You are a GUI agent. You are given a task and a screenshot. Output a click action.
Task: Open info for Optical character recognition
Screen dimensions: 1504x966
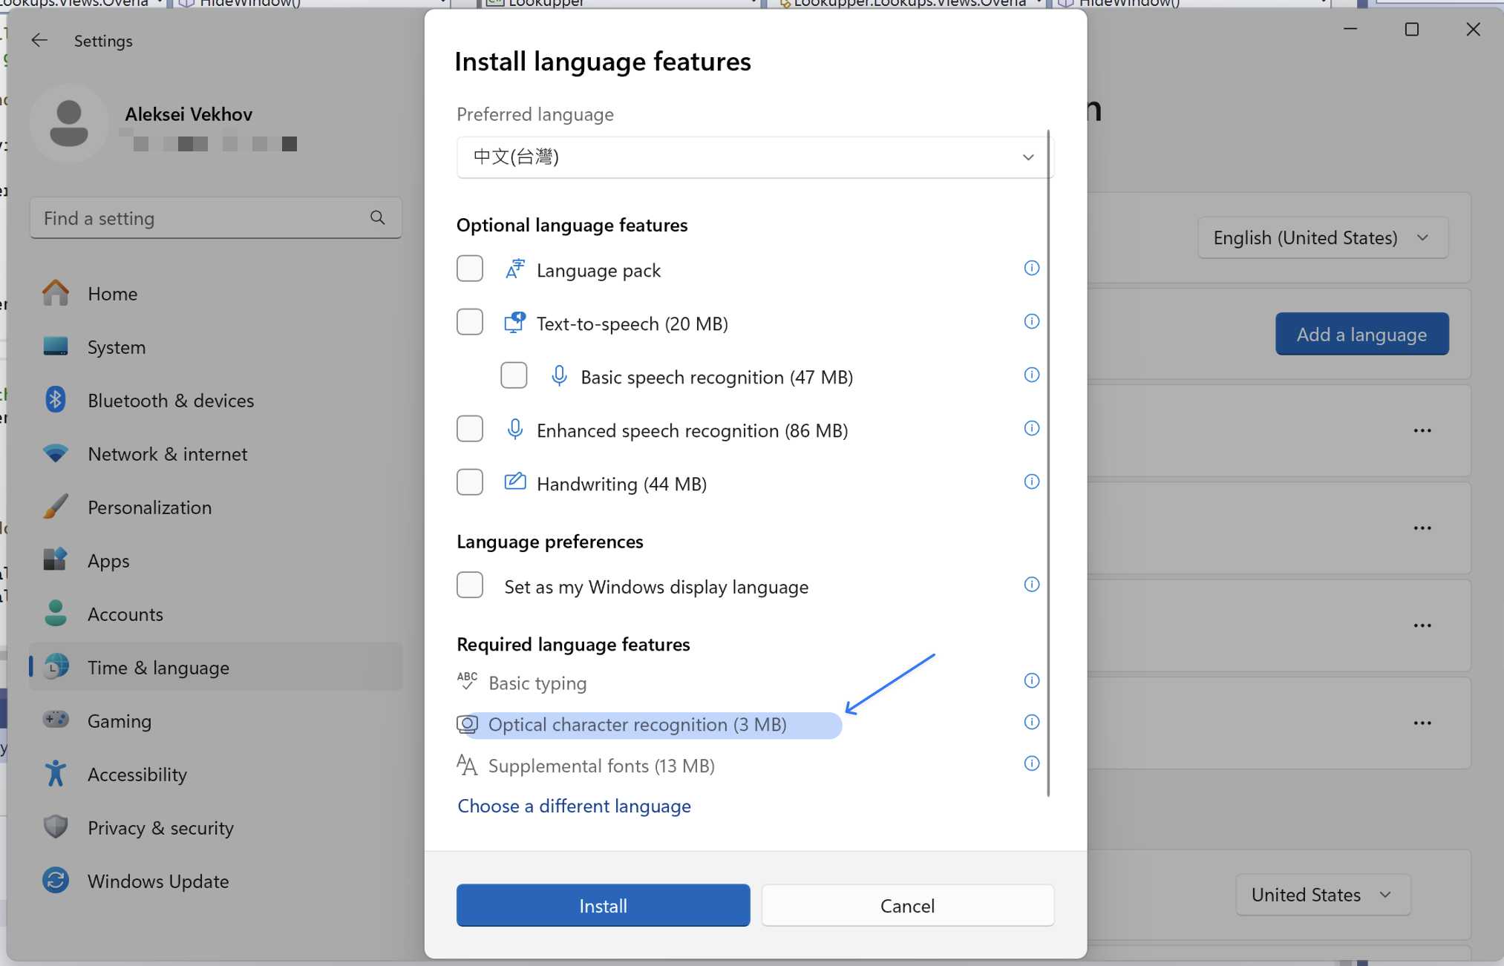click(x=1031, y=722)
